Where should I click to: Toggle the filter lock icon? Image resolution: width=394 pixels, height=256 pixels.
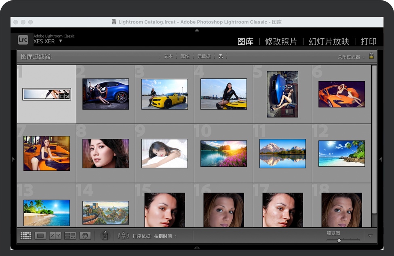371,56
